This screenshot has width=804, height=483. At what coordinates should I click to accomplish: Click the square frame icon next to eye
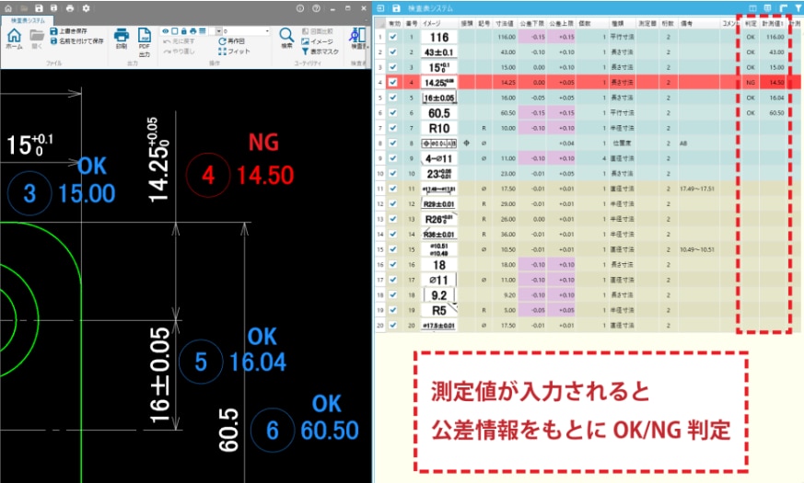(175, 31)
